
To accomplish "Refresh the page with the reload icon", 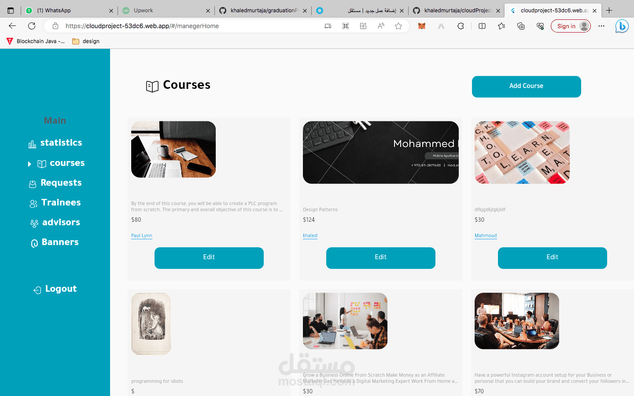I will 32,26.
